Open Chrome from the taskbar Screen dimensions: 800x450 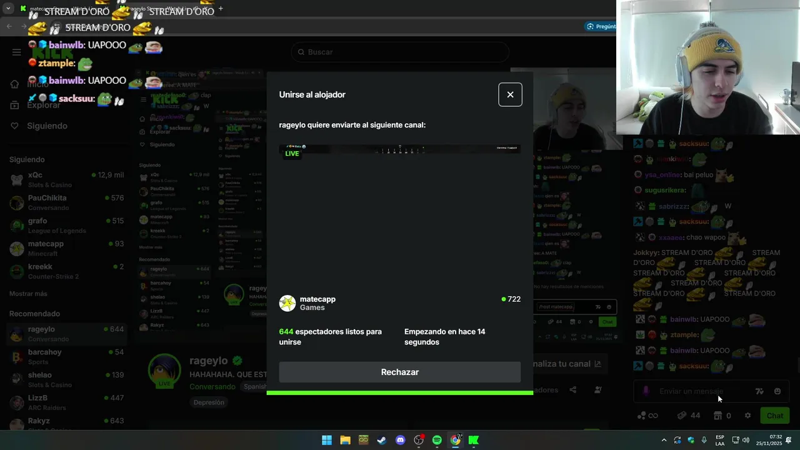pos(456,440)
